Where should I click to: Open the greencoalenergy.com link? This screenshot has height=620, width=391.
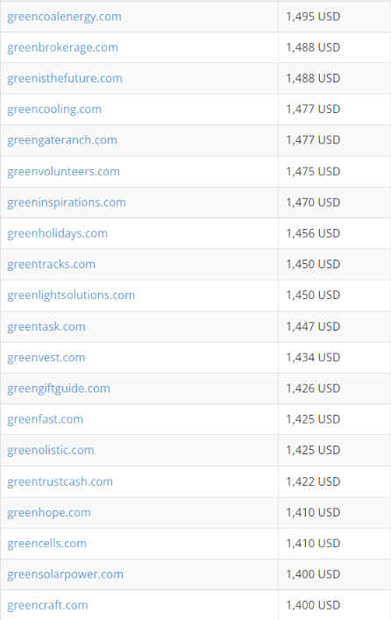[x=65, y=17]
